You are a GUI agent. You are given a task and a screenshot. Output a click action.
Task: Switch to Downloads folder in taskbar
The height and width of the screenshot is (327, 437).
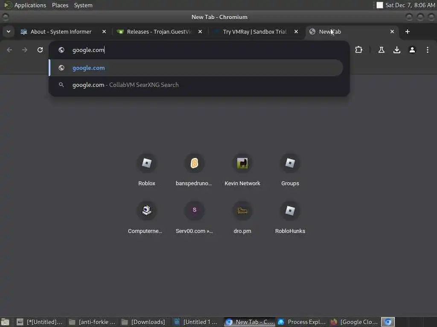pos(144,322)
